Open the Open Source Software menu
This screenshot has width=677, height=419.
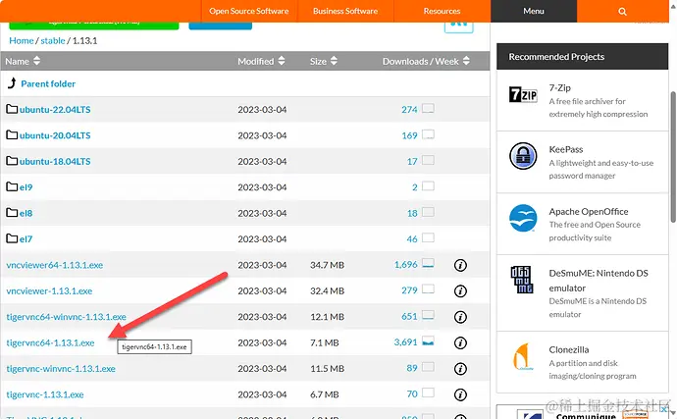pos(249,11)
